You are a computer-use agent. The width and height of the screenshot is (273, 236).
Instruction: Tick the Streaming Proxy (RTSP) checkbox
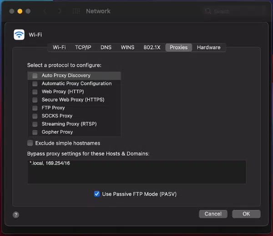(35, 124)
